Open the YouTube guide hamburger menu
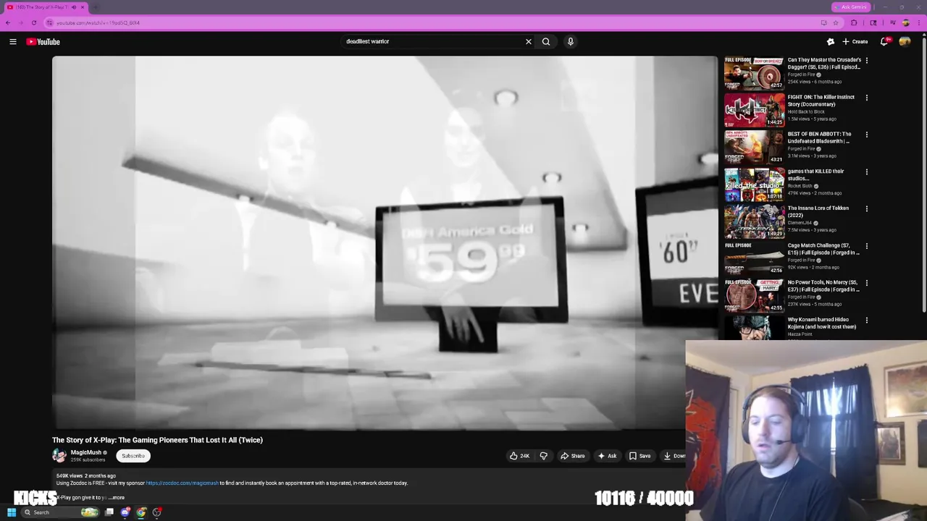 pyautogui.click(x=12, y=42)
